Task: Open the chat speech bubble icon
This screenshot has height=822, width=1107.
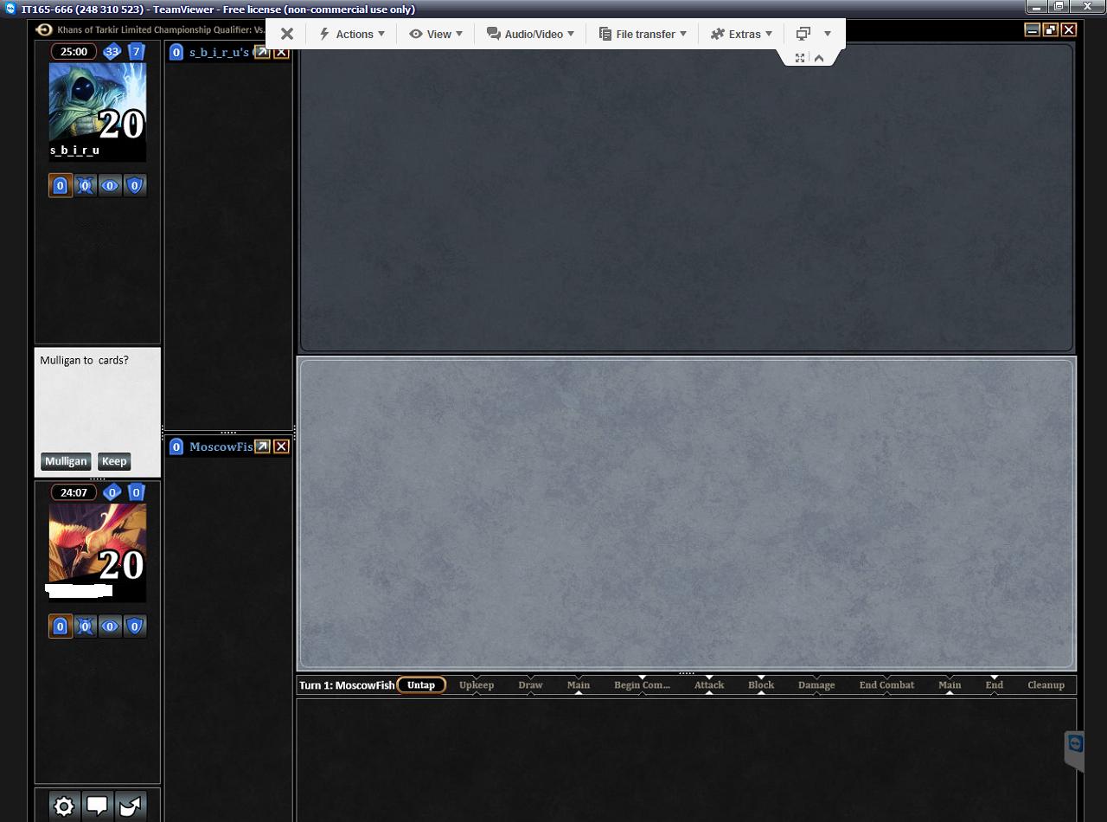Action: 97,806
